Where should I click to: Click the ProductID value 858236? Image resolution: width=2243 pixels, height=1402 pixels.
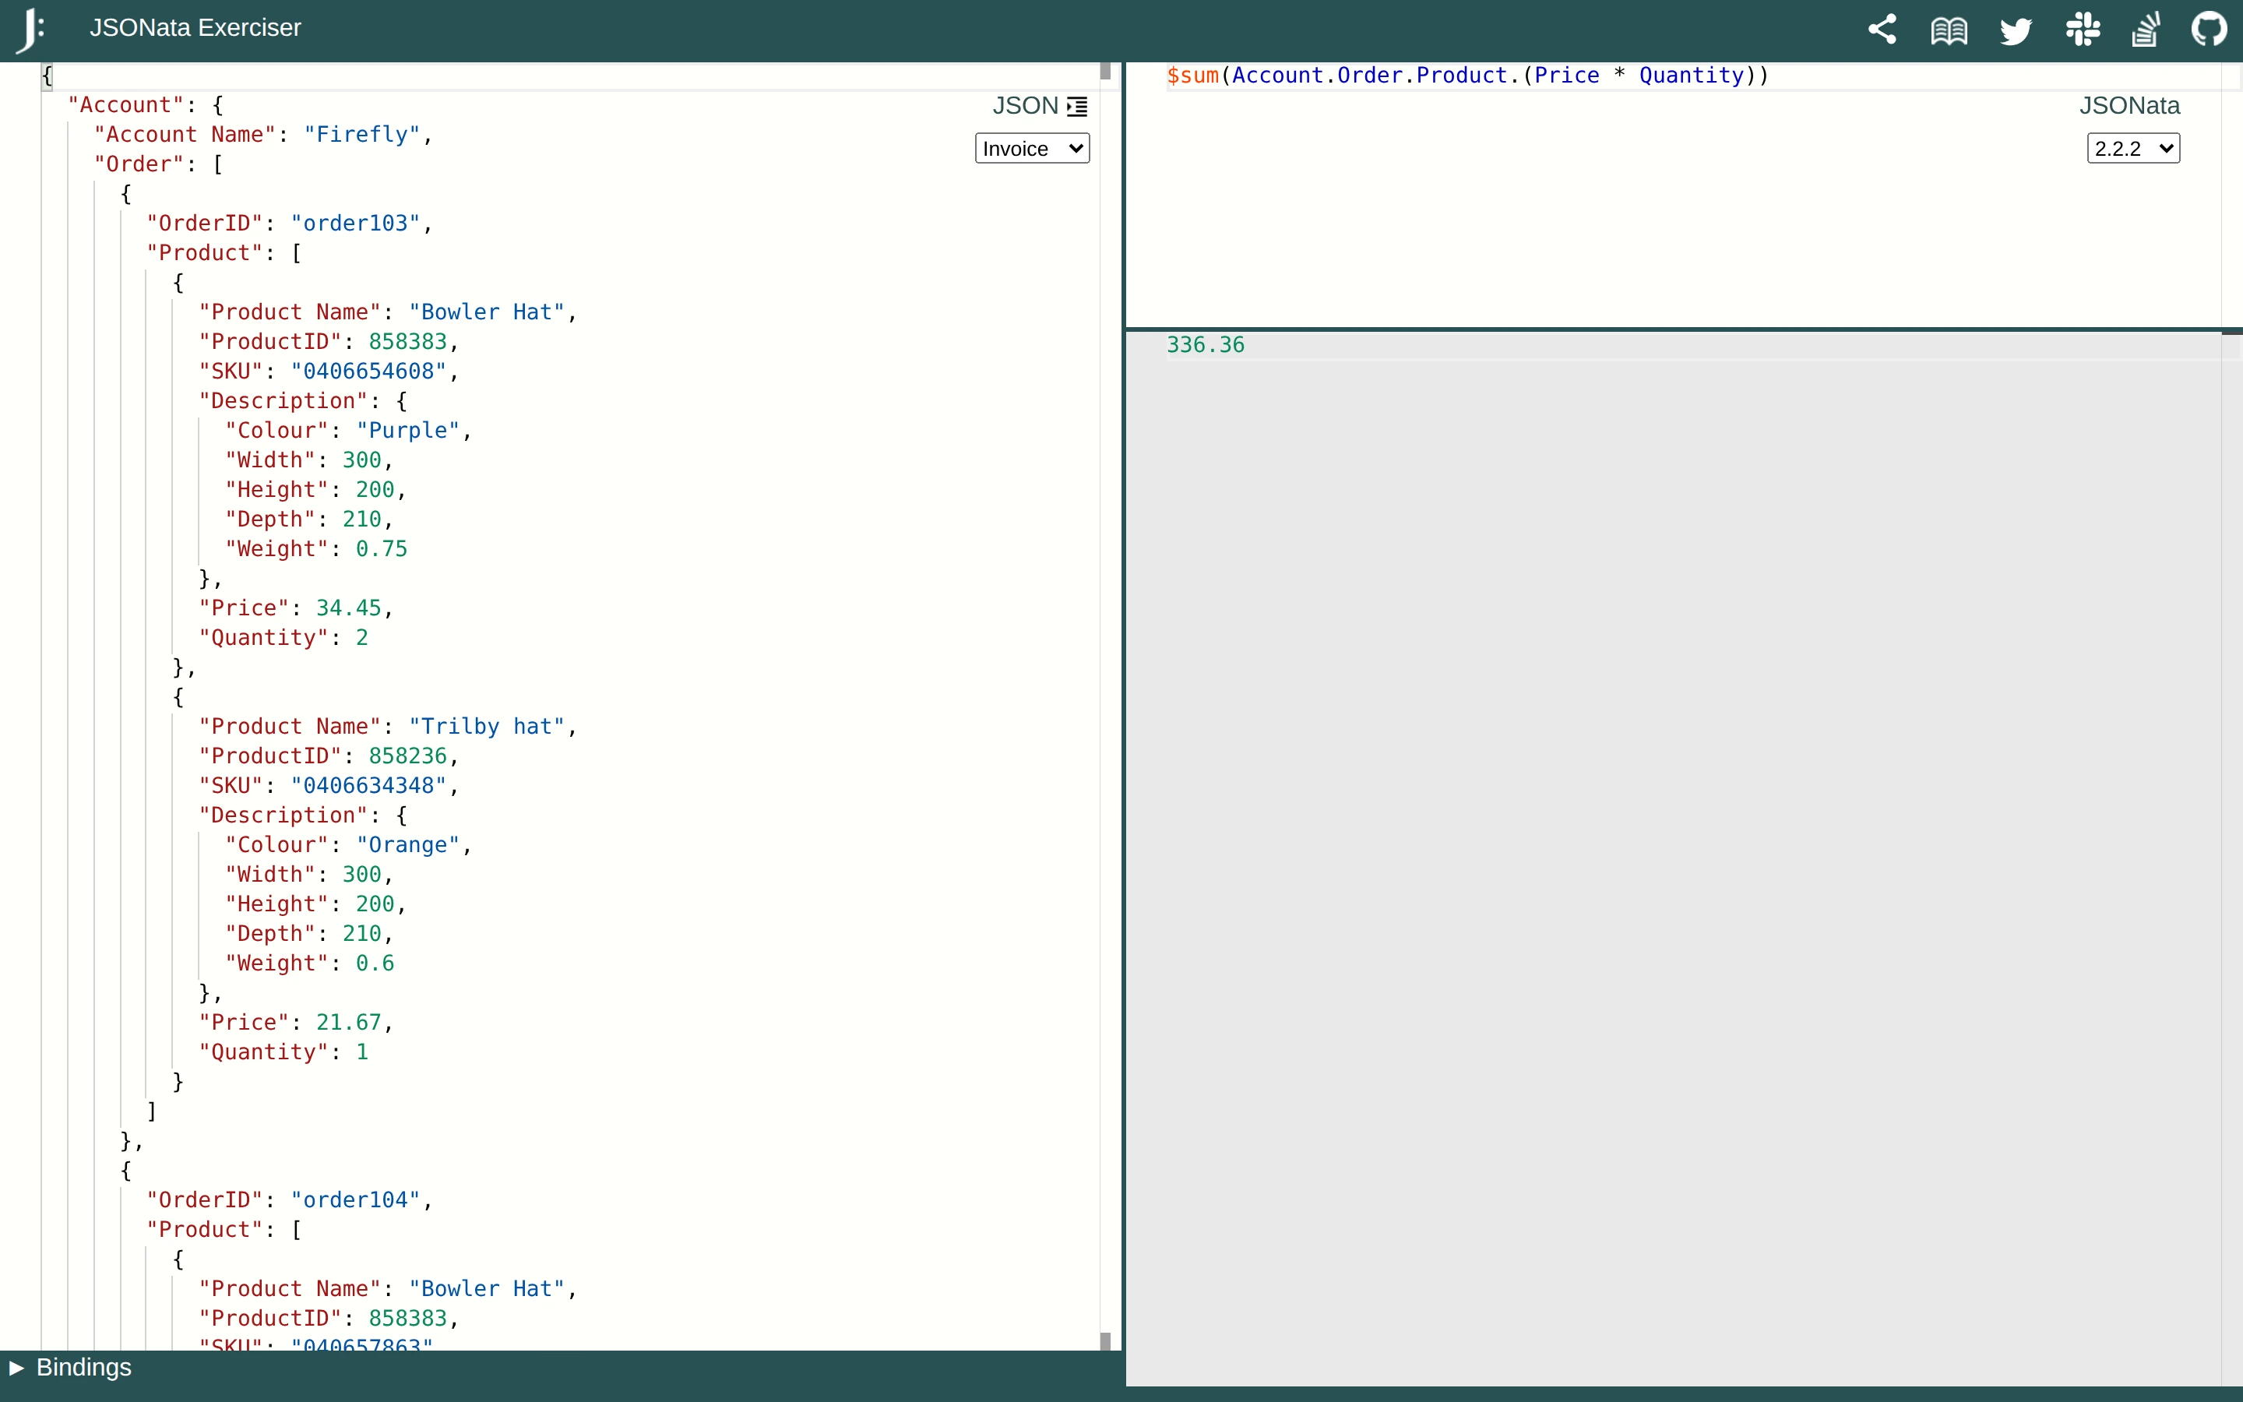[408, 756]
